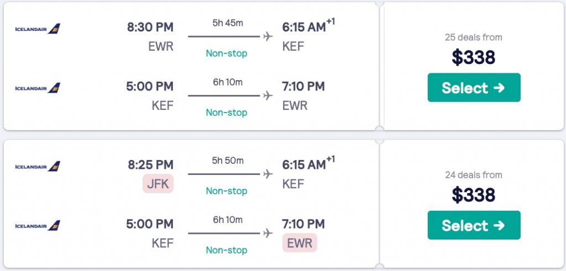Click the highlighted JFK airport badge

point(158,184)
